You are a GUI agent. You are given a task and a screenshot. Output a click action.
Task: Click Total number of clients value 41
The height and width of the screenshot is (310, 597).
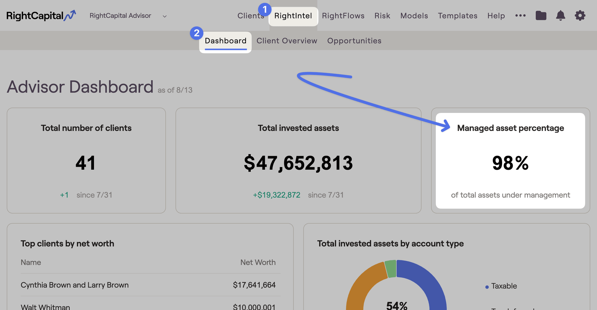[86, 163]
